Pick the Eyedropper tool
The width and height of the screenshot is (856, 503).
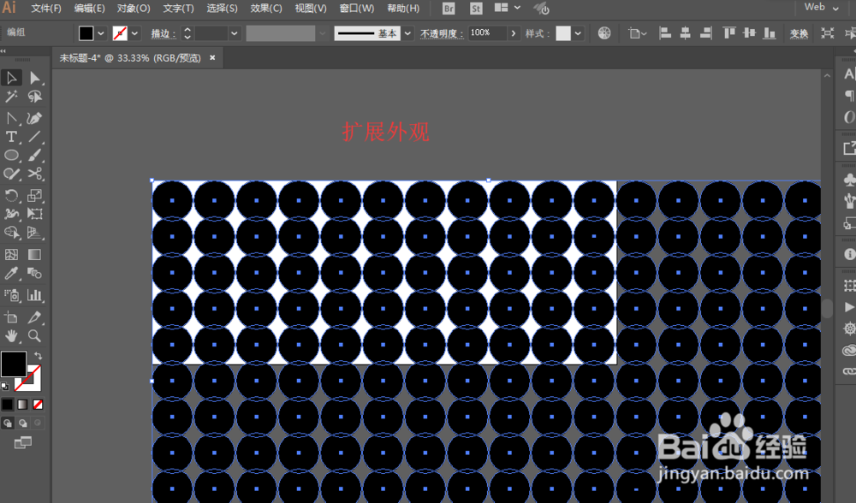point(12,273)
